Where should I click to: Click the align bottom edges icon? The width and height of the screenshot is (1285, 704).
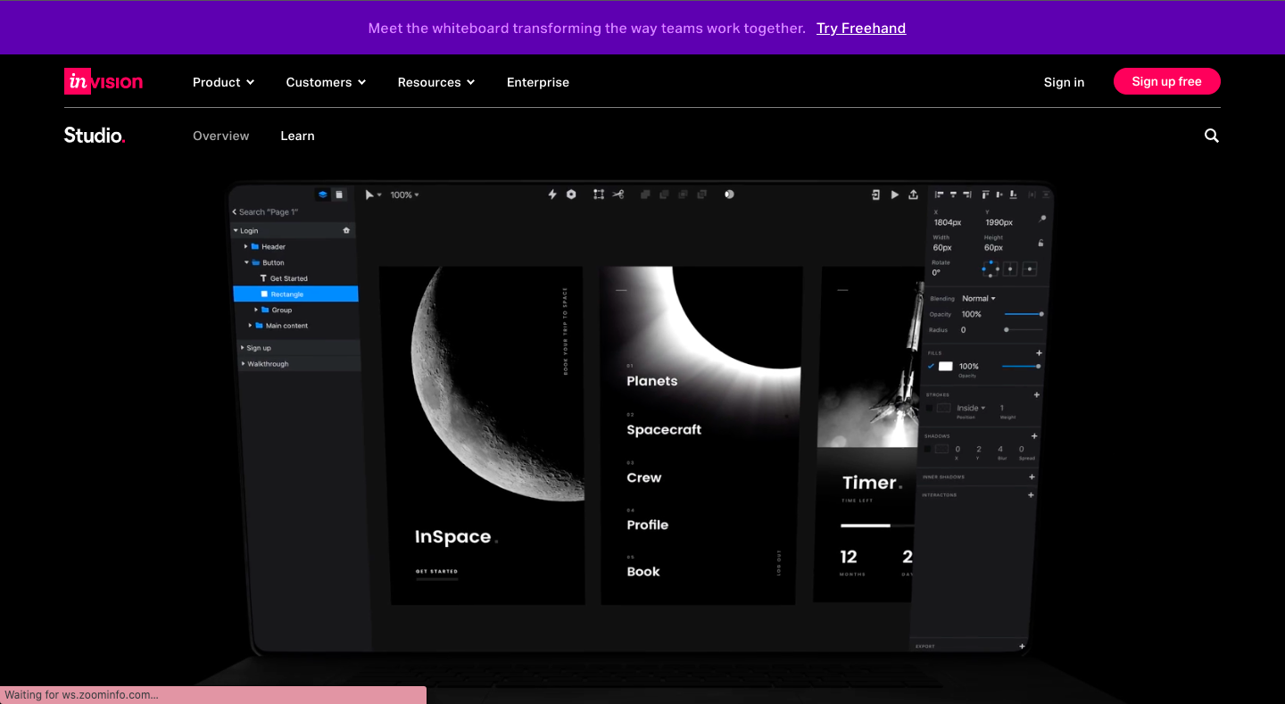[1013, 195]
